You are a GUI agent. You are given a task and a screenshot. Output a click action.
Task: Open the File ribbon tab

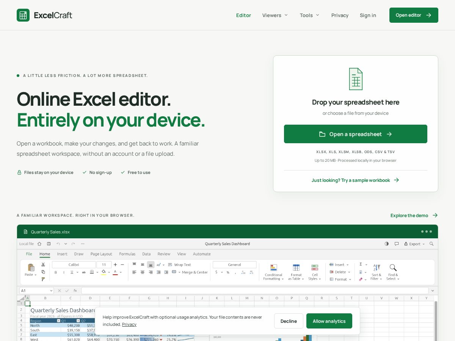(x=29, y=254)
